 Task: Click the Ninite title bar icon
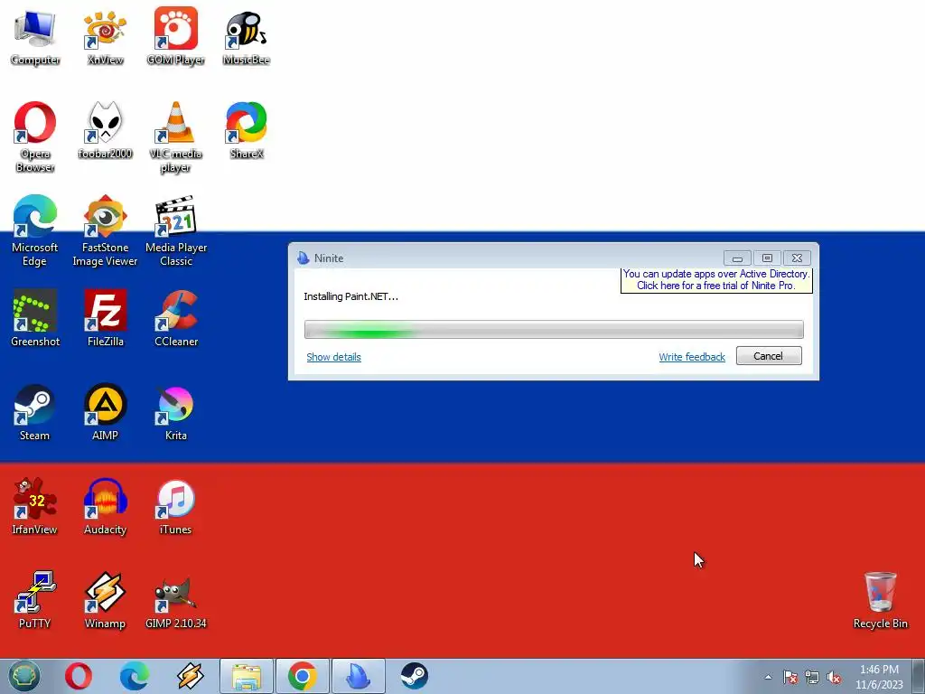[304, 258]
